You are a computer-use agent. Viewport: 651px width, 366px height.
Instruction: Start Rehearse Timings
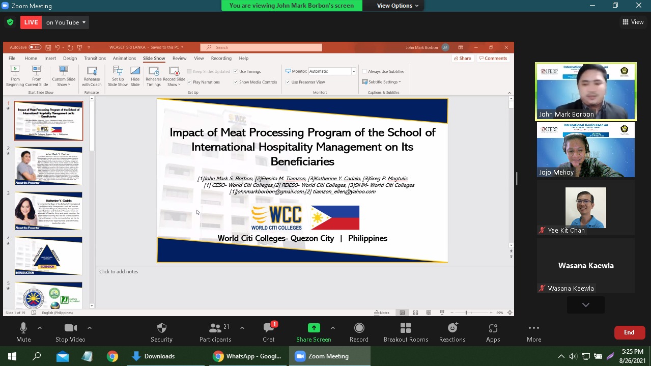click(x=154, y=76)
